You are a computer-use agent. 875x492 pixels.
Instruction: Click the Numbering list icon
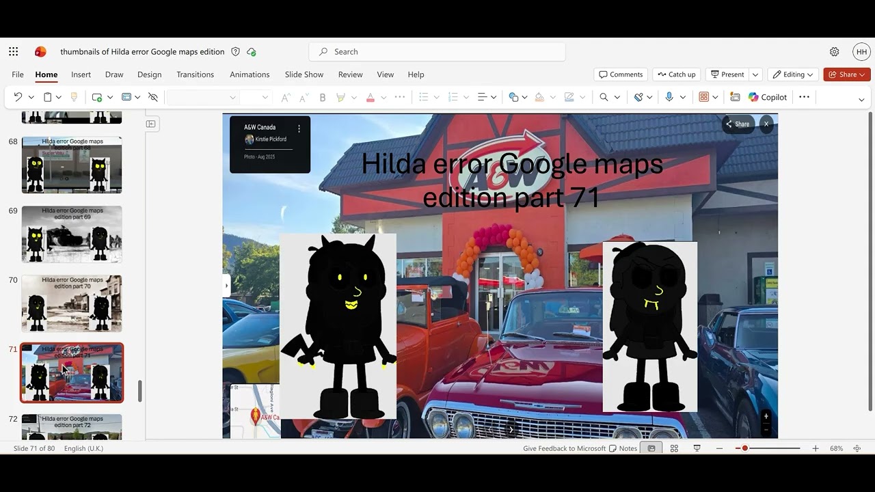point(453,97)
